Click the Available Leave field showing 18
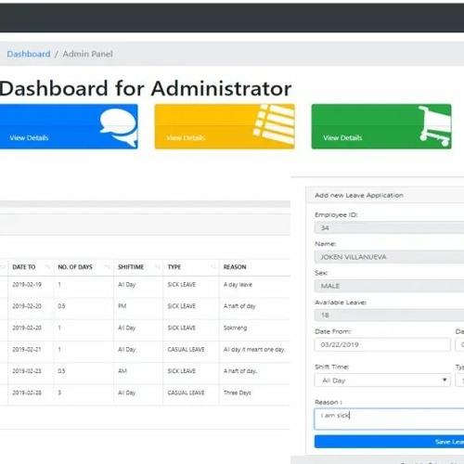Image resolution: width=464 pixels, height=464 pixels. pos(389,316)
